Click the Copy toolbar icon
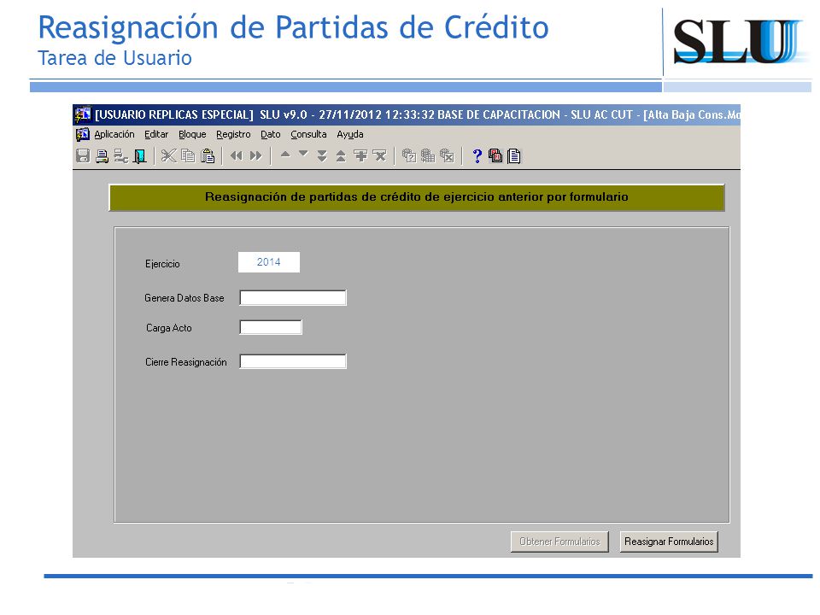 tap(188, 155)
